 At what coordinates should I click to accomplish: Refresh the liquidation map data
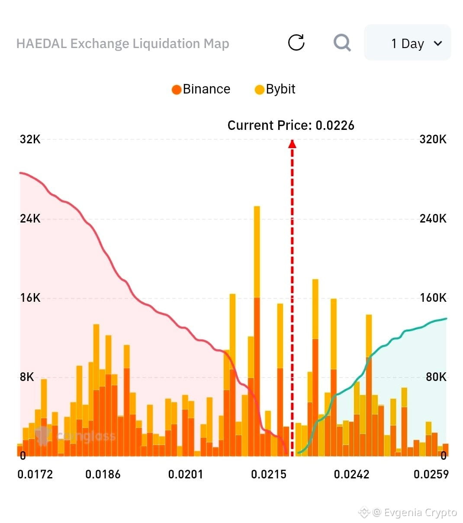pos(296,42)
